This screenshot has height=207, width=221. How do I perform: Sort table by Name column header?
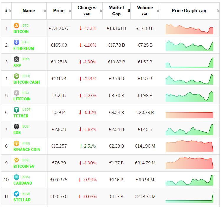[x=29, y=11]
